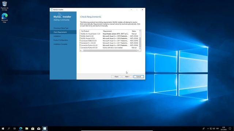Click the ESP input language indicator
Image resolution: width=234 pixels, height=131 pixels.
(x=218, y=128)
